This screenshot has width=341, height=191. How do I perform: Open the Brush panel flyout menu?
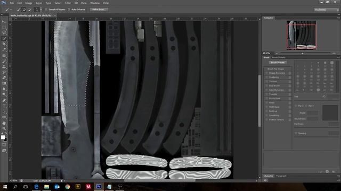[338, 58]
